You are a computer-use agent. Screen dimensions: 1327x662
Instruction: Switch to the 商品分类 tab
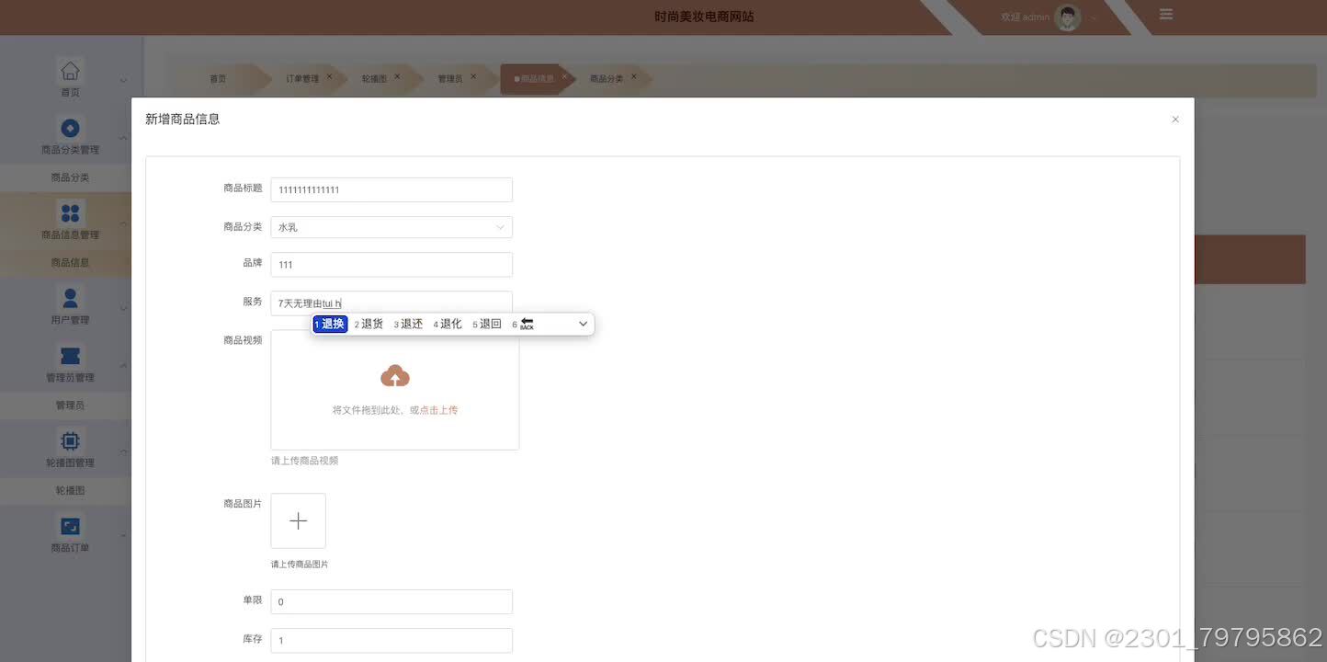607,79
